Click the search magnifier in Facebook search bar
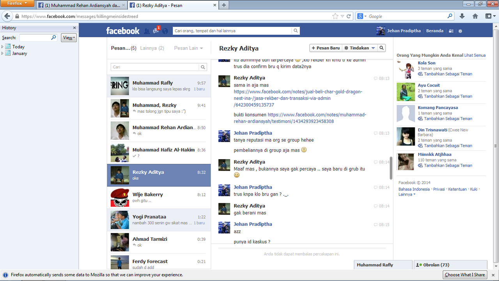Viewport: 499px width, 281px height. click(296, 31)
